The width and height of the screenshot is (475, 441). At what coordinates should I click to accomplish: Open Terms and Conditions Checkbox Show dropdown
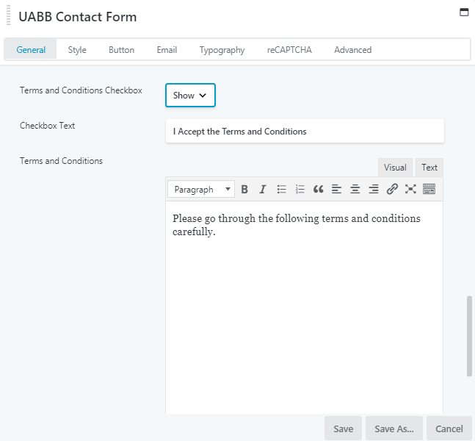[190, 96]
